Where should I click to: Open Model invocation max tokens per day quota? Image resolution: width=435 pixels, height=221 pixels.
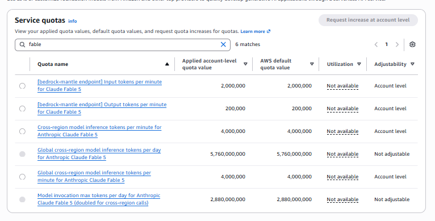pyautogui.click(x=99, y=199)
